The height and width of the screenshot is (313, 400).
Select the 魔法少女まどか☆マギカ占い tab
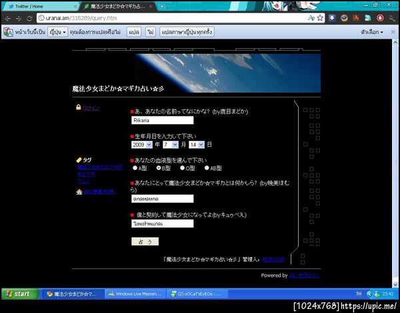pos(117,7)
